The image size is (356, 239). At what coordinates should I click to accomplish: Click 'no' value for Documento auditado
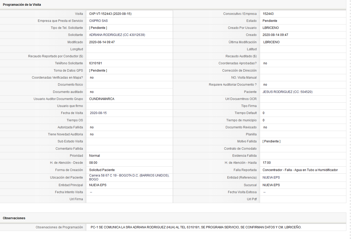pos(92,92)
